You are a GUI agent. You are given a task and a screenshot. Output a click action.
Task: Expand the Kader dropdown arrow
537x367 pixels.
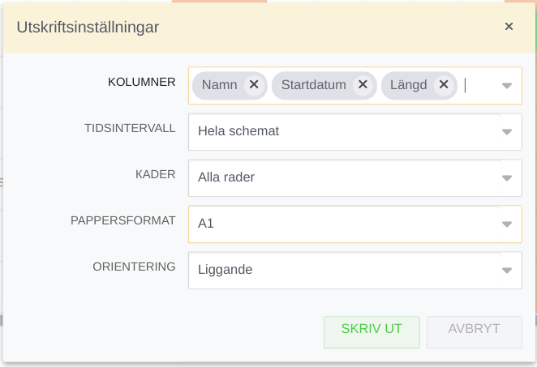507,177
